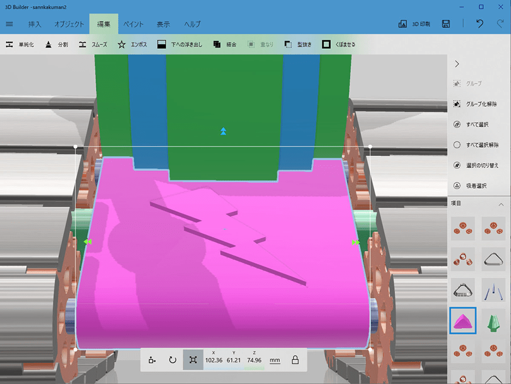
Task: Choose the 分割 split tool
Action: [x=56, y=45]
